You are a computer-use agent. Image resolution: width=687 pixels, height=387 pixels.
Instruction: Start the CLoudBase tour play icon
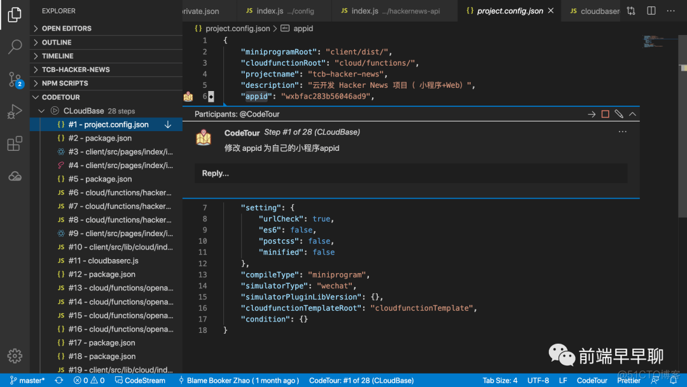55,111
